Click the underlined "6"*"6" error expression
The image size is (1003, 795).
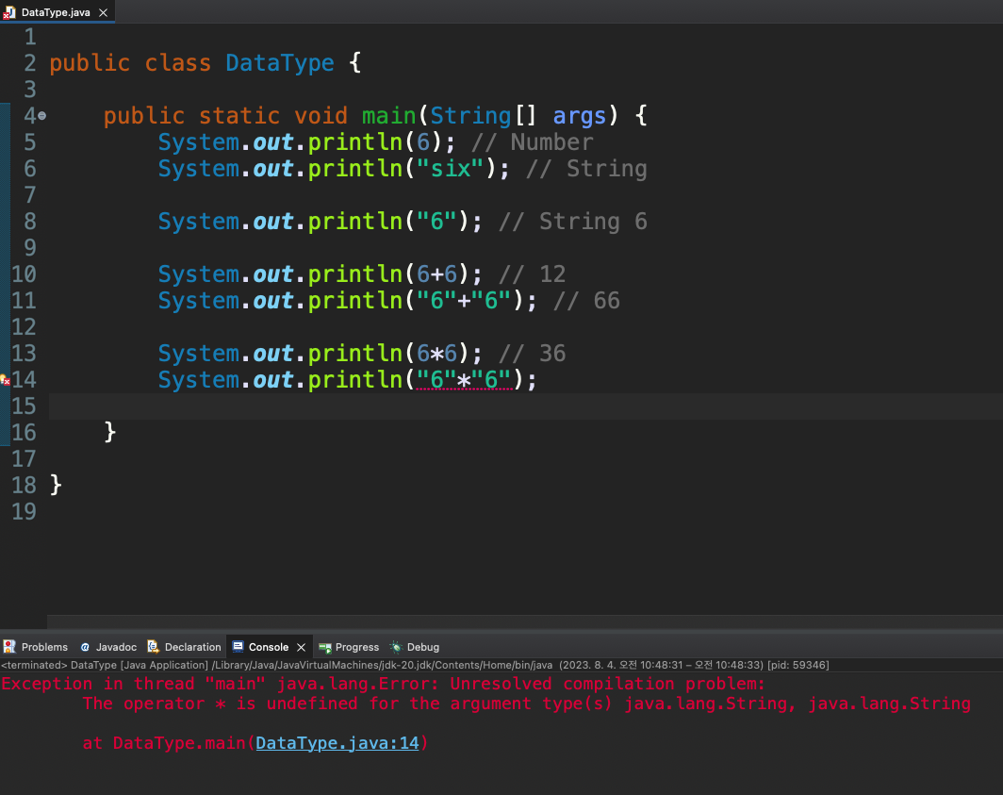point(464,379)
